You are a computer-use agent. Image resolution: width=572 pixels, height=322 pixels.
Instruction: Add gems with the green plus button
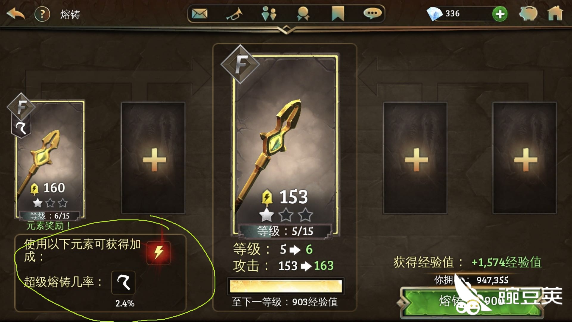click(500, 14)
